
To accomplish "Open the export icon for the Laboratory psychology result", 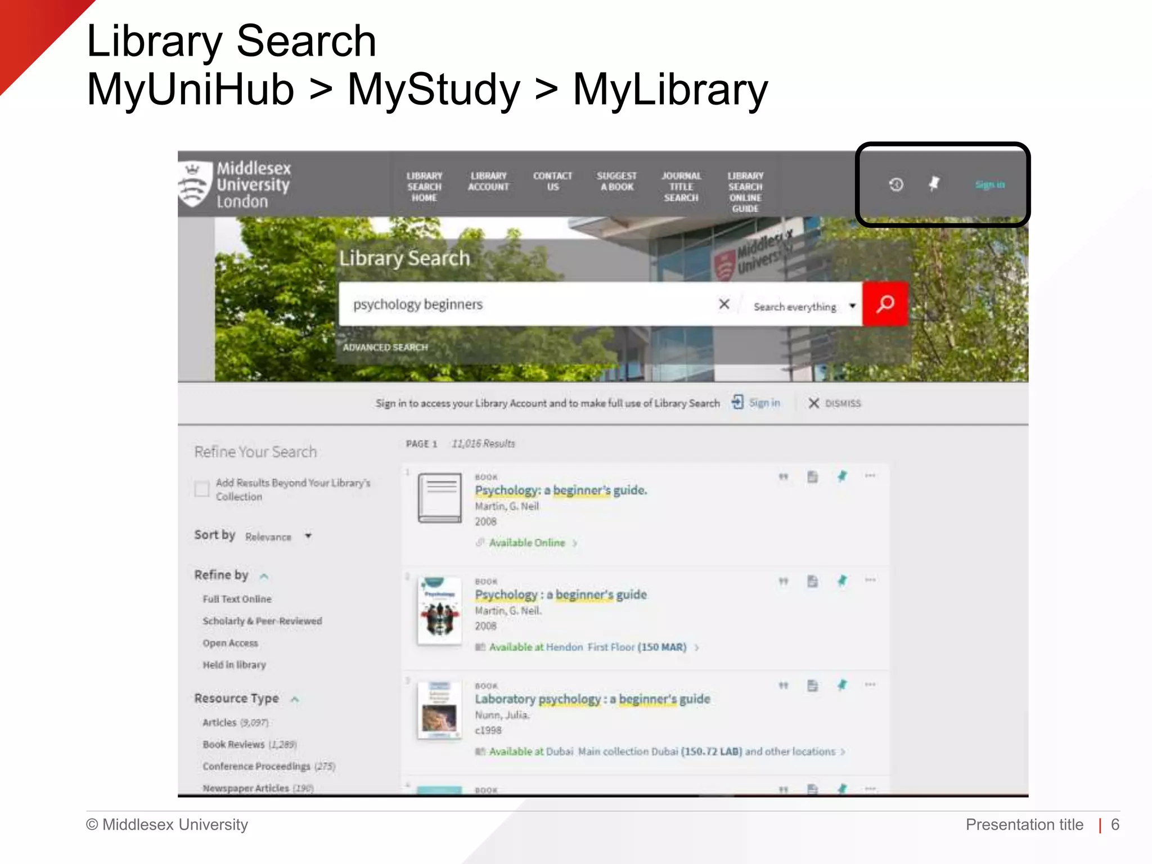I will pos(812,686).
